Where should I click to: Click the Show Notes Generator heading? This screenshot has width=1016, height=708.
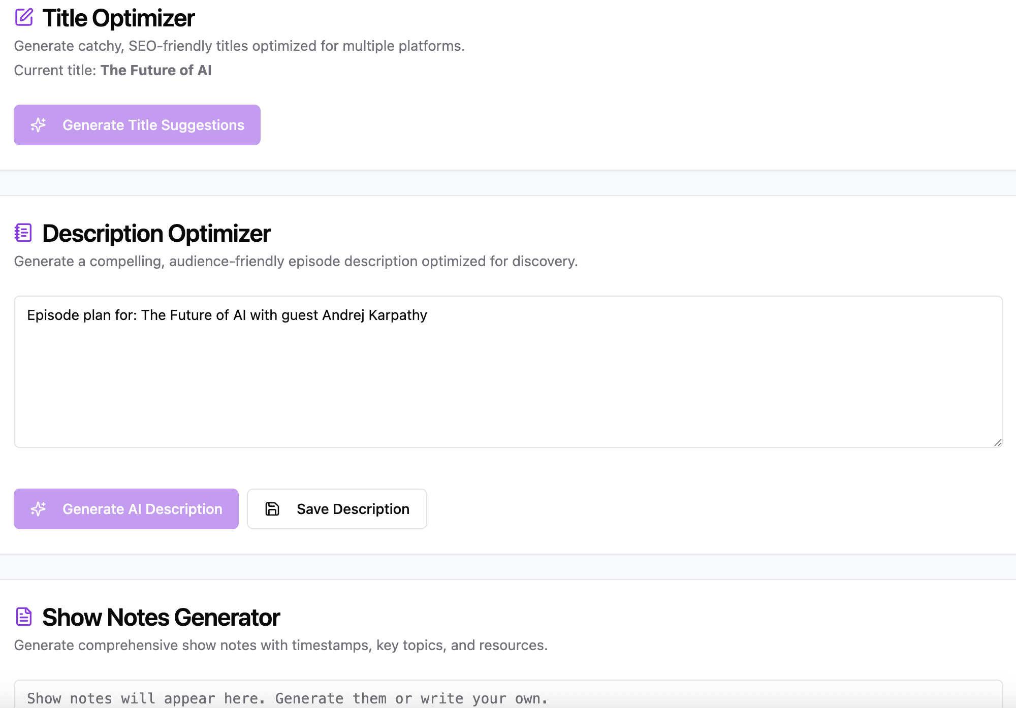click(161, 618)
